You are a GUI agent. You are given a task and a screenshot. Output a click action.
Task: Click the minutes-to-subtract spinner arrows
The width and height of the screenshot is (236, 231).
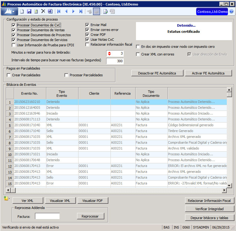pyautogui.click(x=109, y=54)
